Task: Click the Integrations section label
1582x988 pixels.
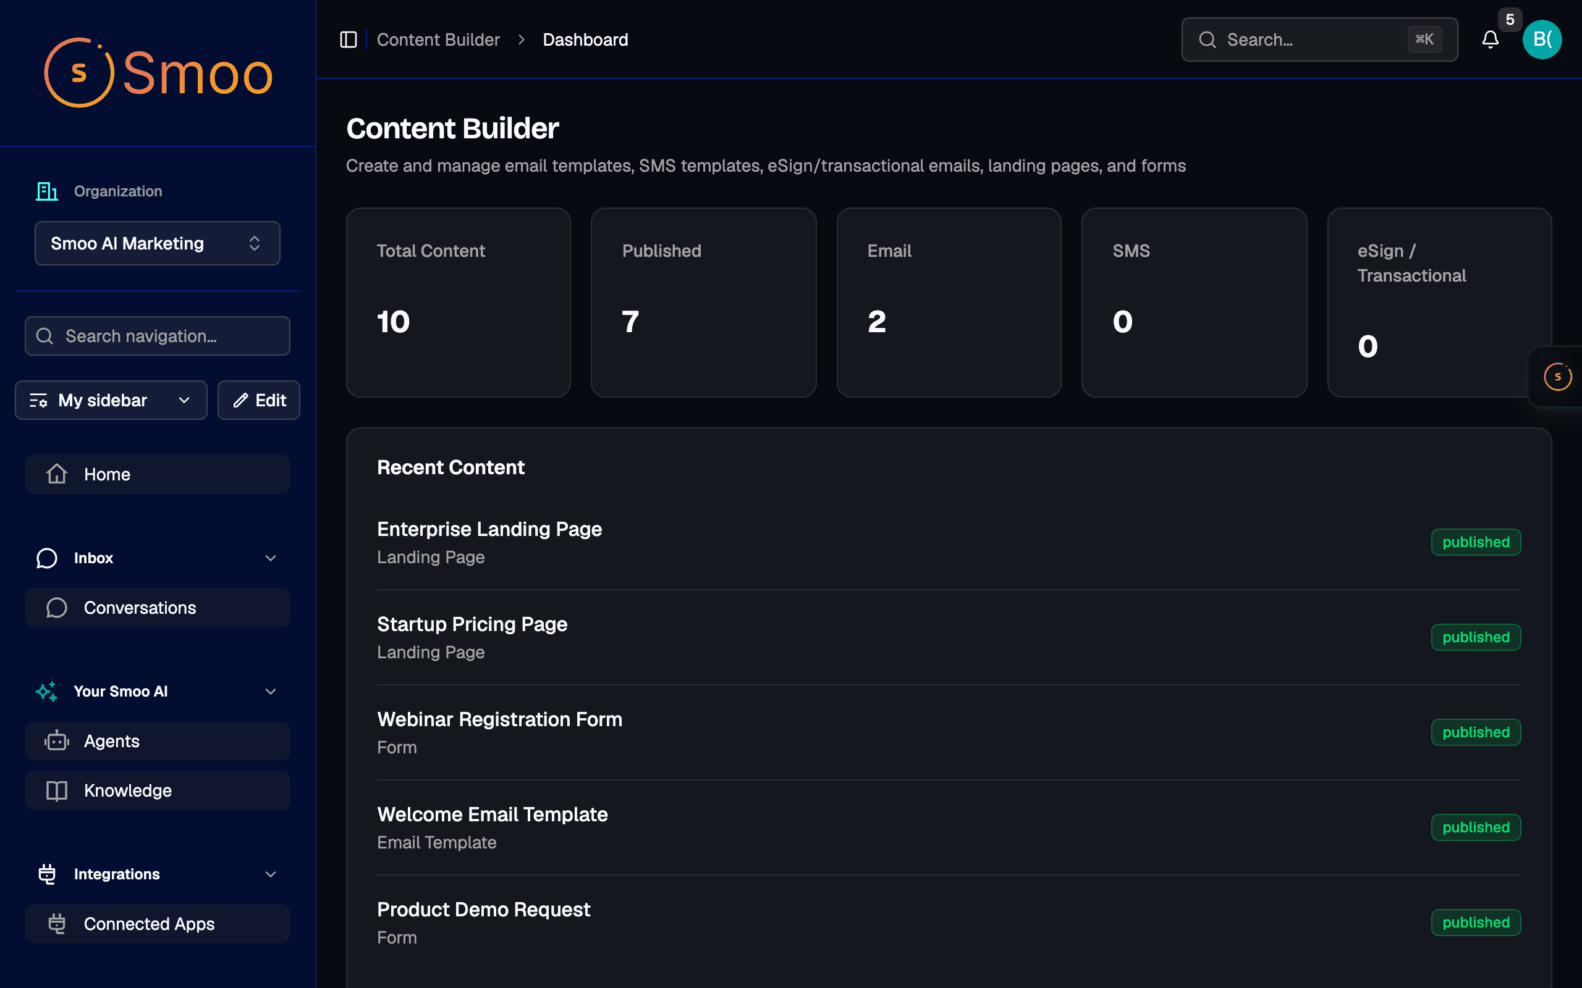Action: click(x=117, y=874)
